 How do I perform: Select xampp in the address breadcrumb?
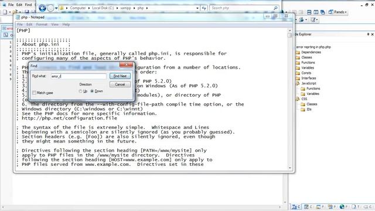tap(125, 8)
